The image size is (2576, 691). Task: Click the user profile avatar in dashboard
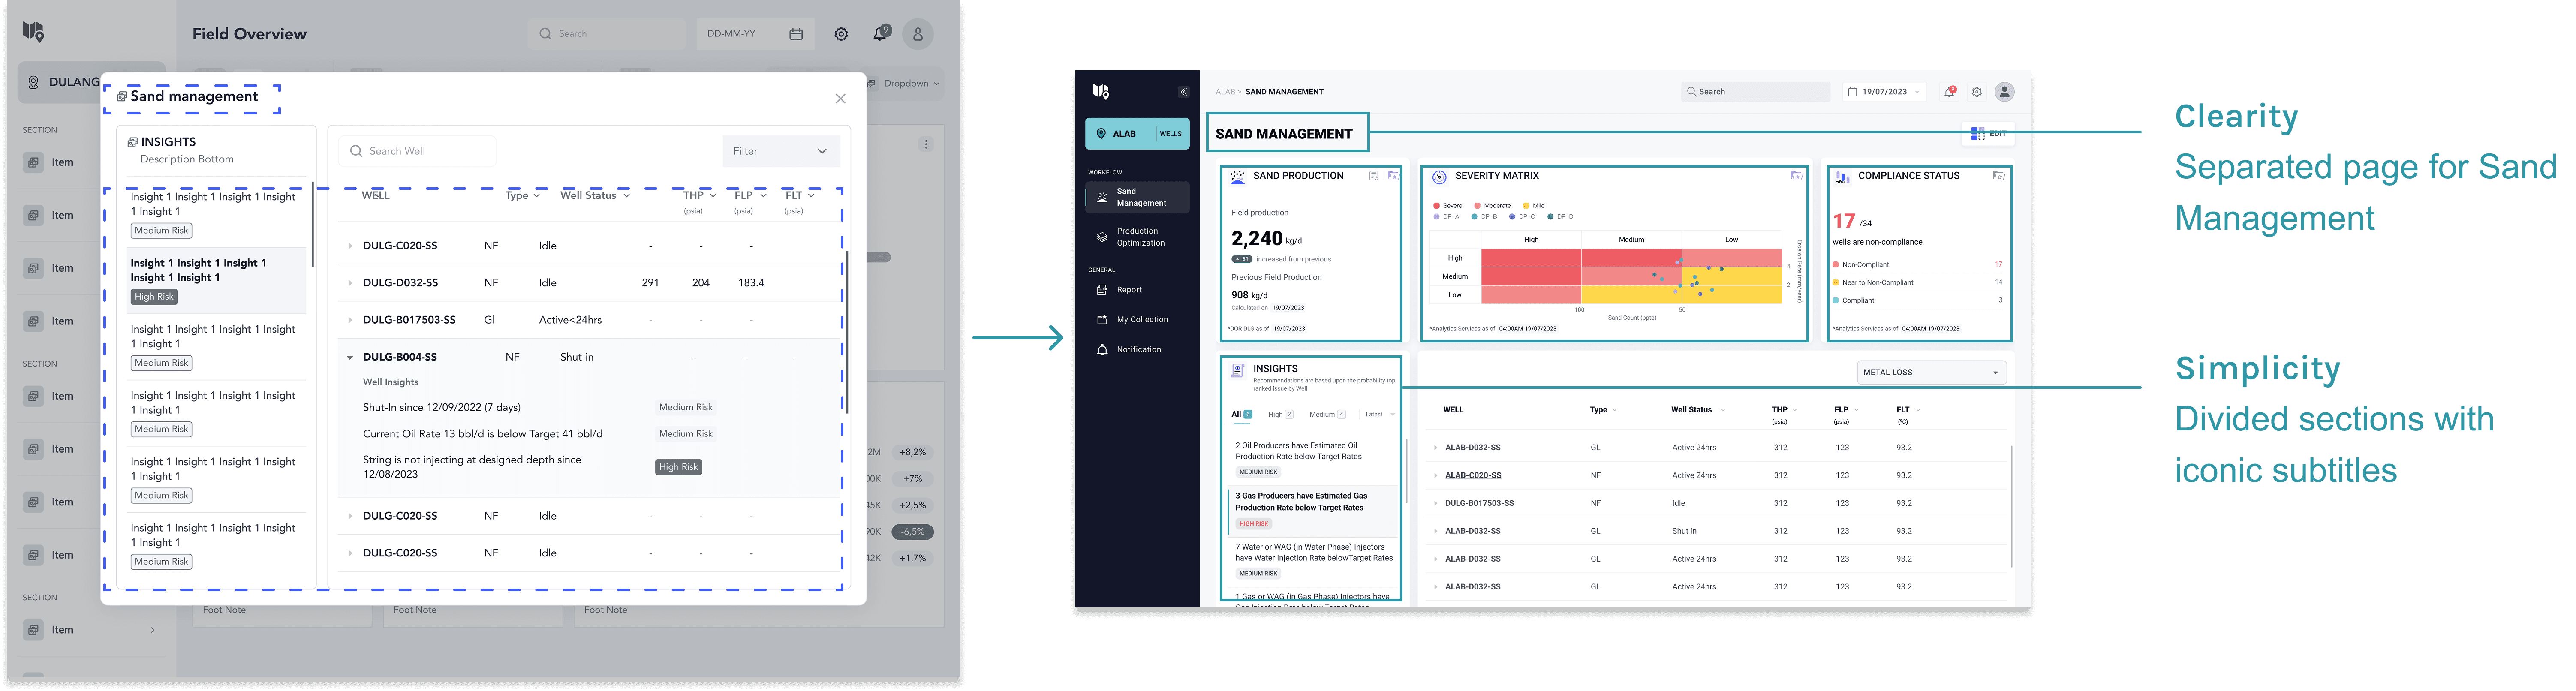click(x=2004, y=92)
